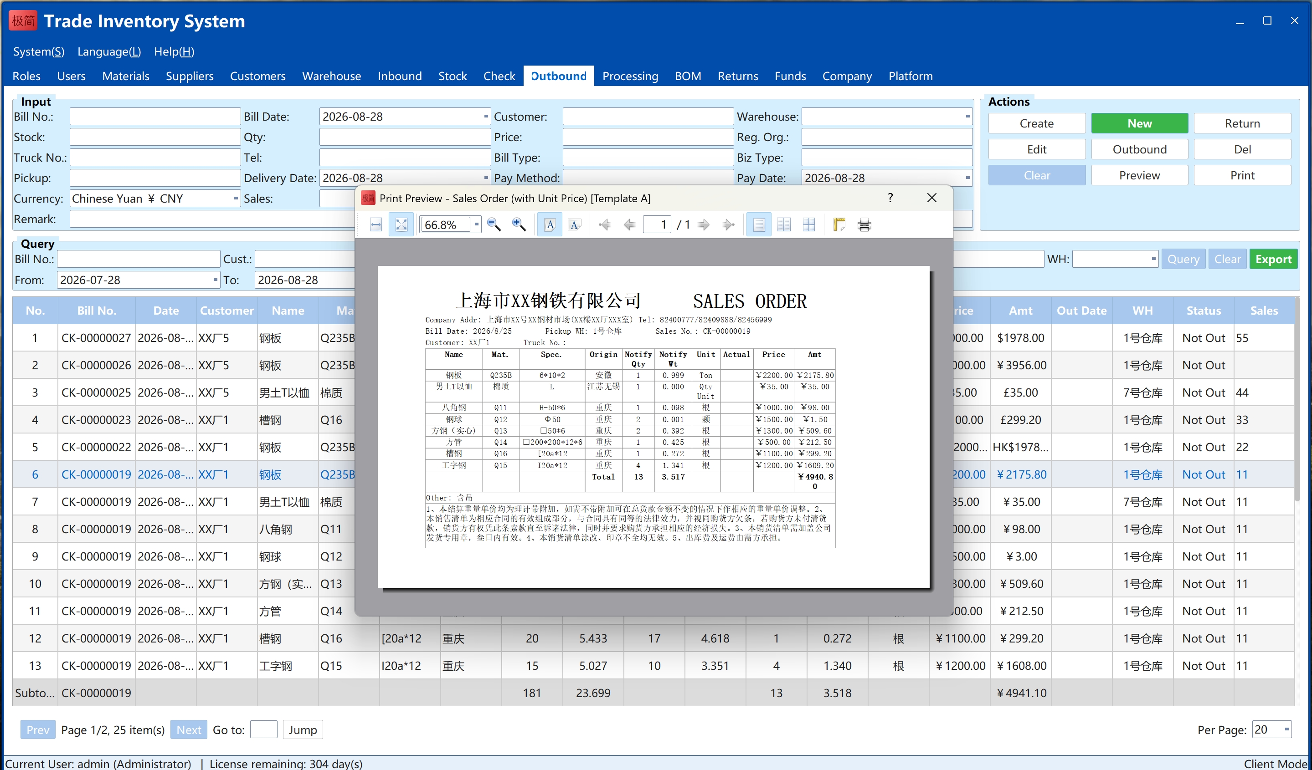
Task: Click amount cell ¥1608.00
Action: pos(1020,665)
